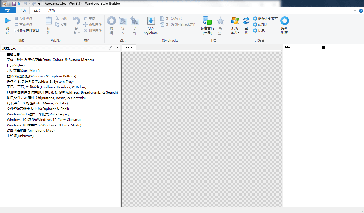
Task: Open the blue help question mark icon
Action: click(x=361, y=11)
